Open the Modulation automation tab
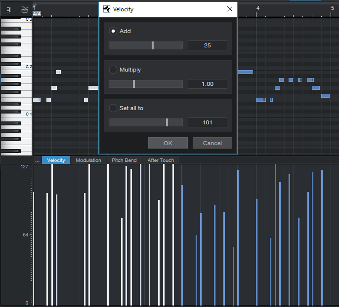Image resolution: width=339 pixels, height=307 pixels. 88,160
